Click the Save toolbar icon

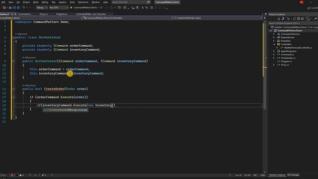[x=14, y=8]
